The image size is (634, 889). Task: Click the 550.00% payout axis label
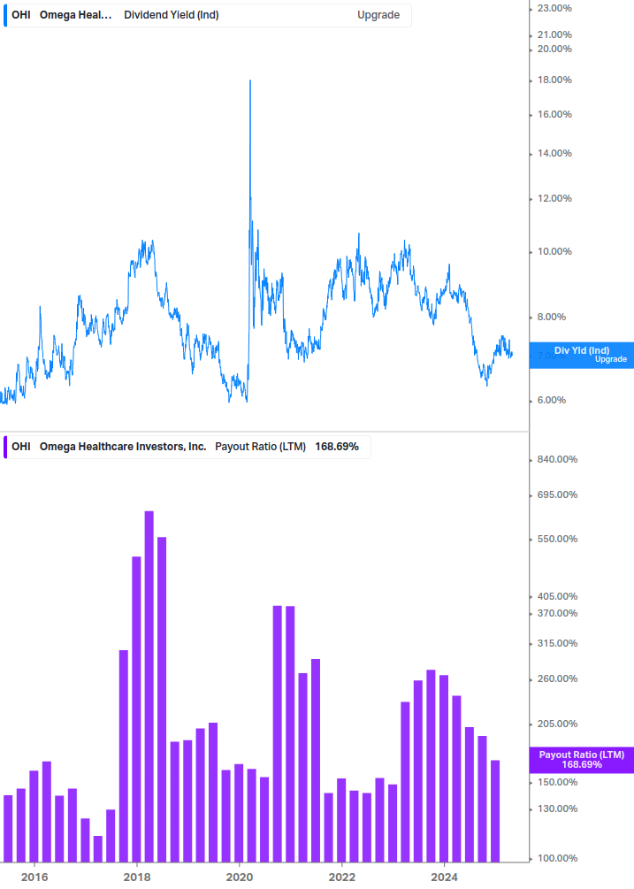(557, 540)
